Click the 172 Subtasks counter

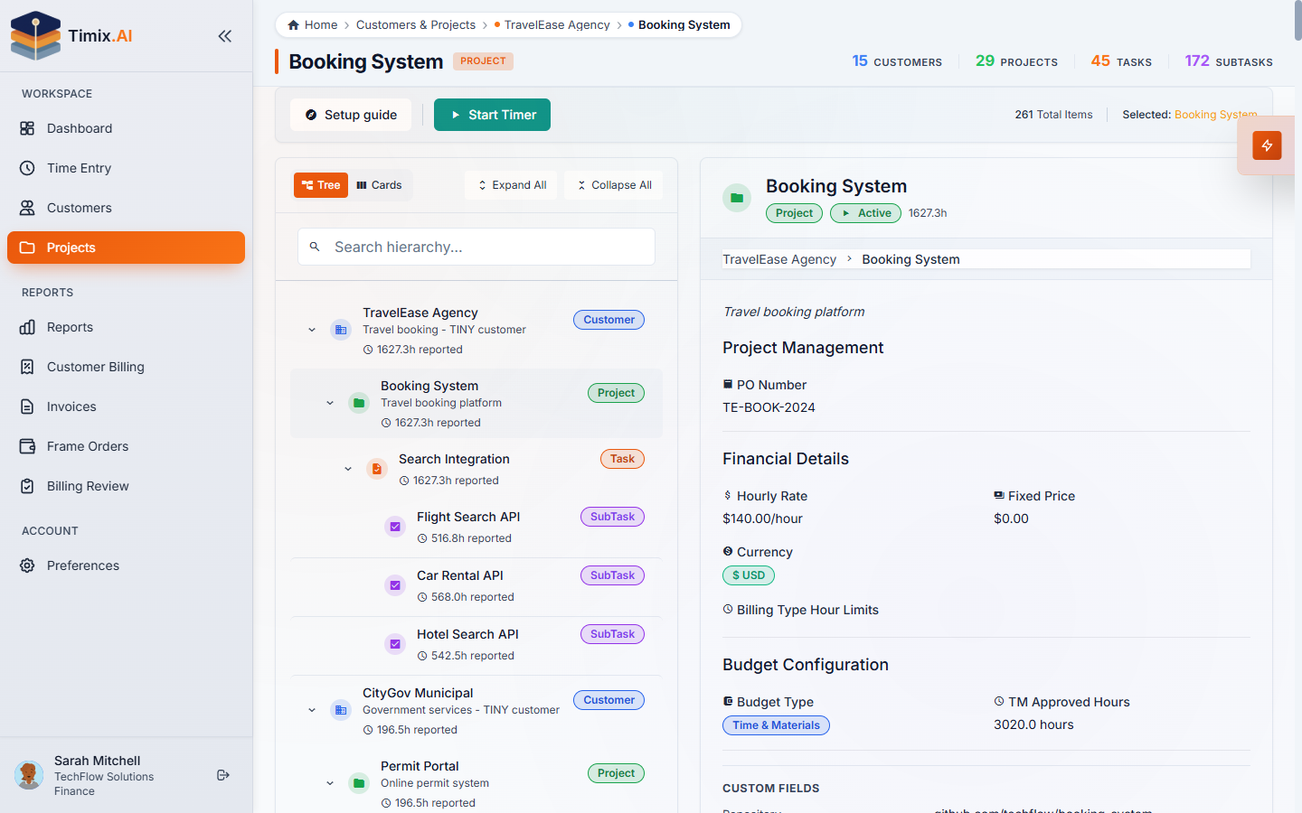tap(1229, 61)
